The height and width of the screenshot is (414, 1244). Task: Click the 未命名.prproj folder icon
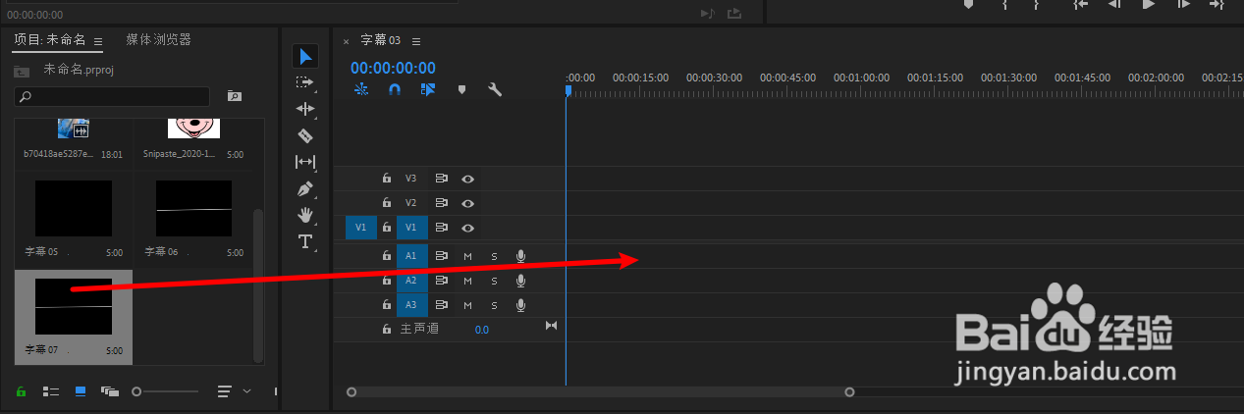[x=21, y=71]
